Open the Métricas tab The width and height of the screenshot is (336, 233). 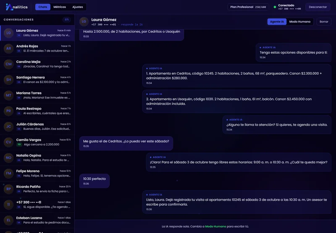coord(60,7)
